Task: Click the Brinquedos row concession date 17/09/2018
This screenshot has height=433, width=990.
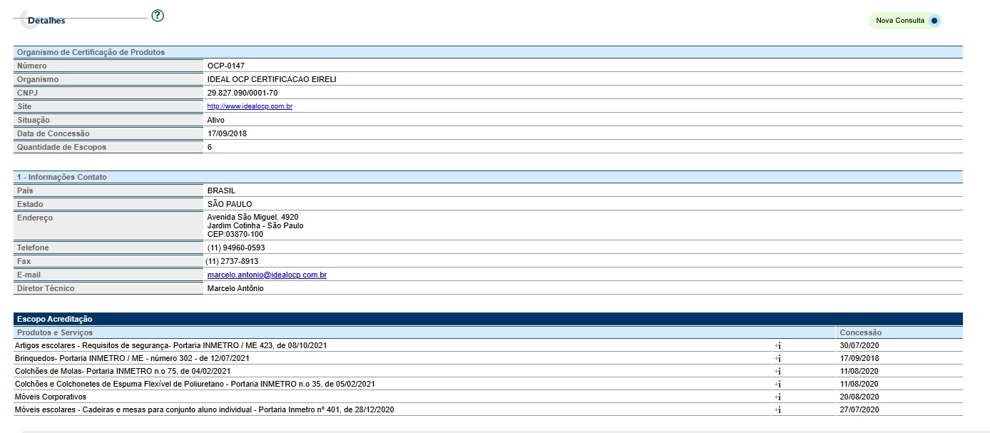Action: tap(859, 358)
